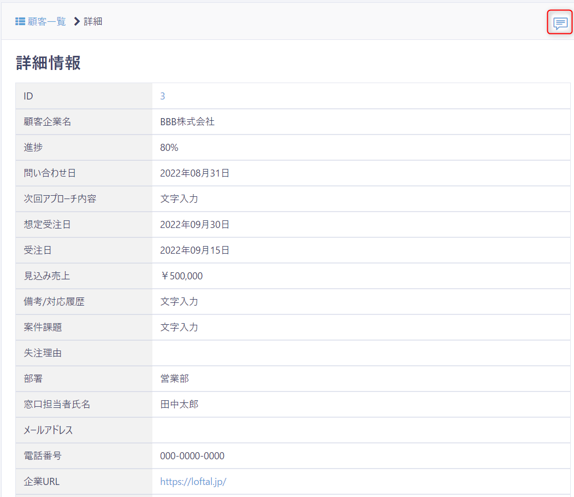Select the 詳細 breadcrumb text

coord(93,21)
